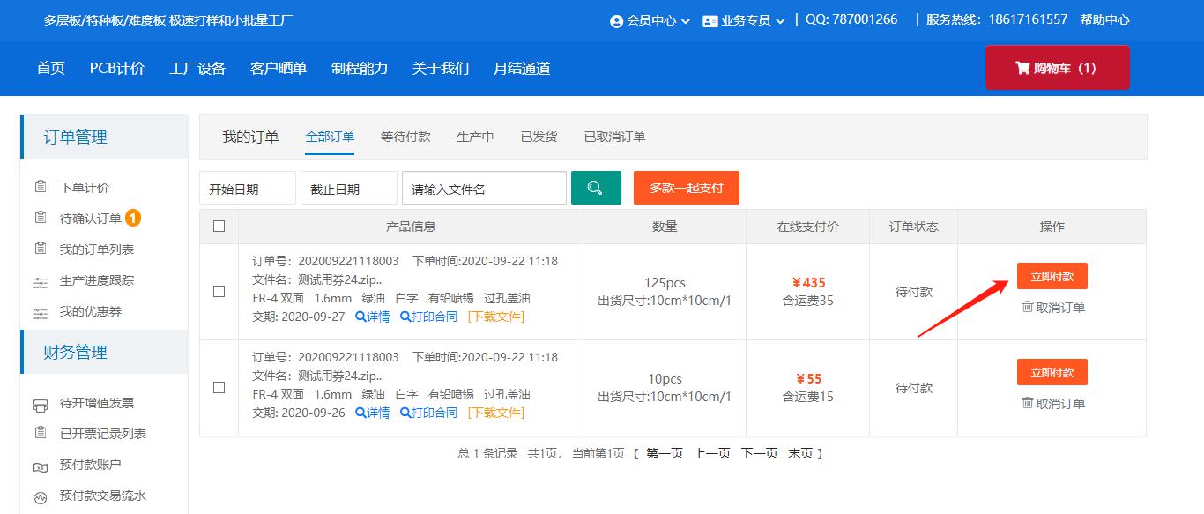The width and height of the screenshot is (1204, 514).
Task: Open the shopping cart 购物车
Action: click(1056, 68)
